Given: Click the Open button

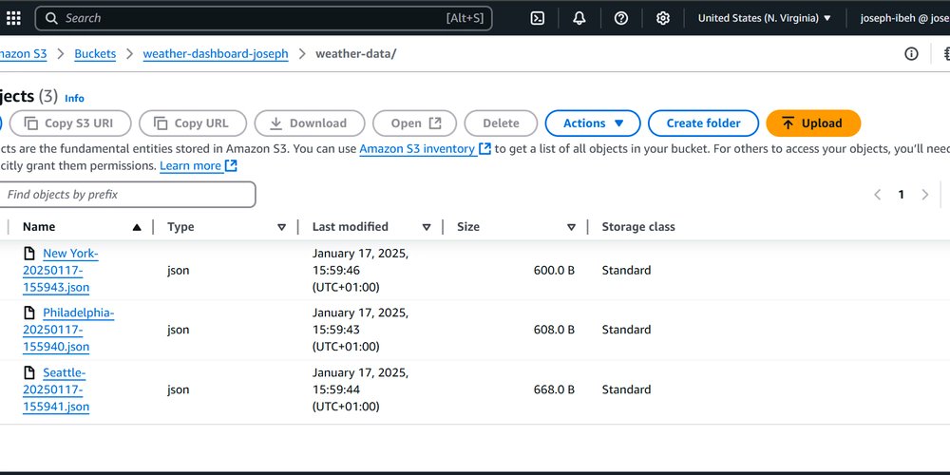Looking at the screenshot, I should pos(414,123).
